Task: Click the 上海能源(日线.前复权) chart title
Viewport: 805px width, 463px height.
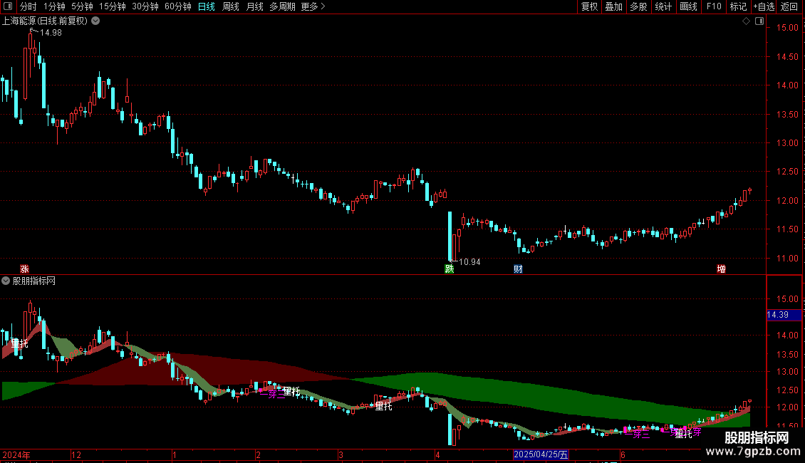Action: (x=45, y=21)
